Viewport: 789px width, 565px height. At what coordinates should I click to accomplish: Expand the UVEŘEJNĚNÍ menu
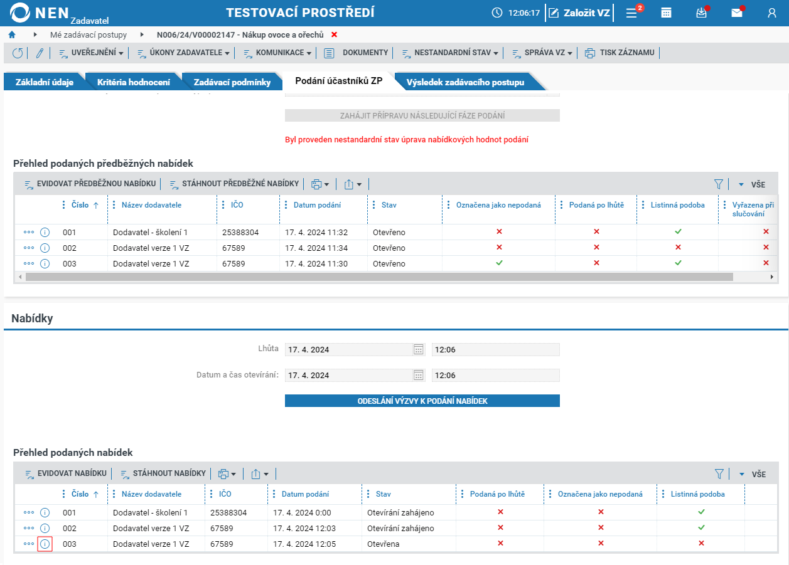point(91,53)
